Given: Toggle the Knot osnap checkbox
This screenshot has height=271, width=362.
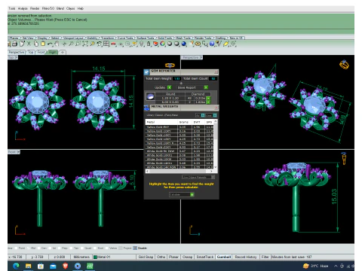Looking at the screenshot, I should click(x=95, y=248).
